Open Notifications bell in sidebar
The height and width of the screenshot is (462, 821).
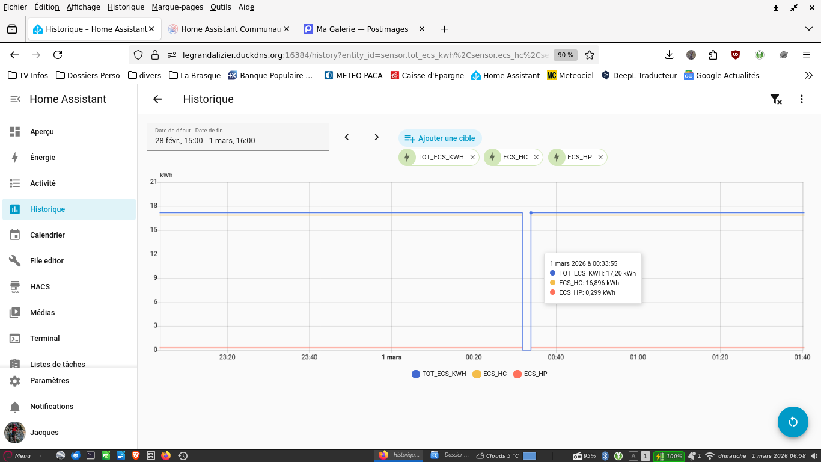(x=51, y=407)
